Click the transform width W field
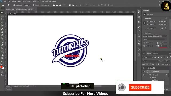This screenshot has height=96, width=171. tap(152, 22)
